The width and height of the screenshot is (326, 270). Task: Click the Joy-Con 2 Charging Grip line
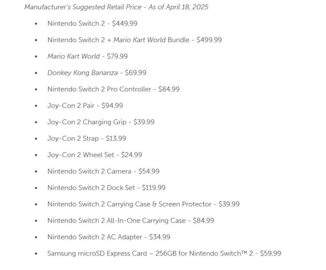(x=101, y=122)
